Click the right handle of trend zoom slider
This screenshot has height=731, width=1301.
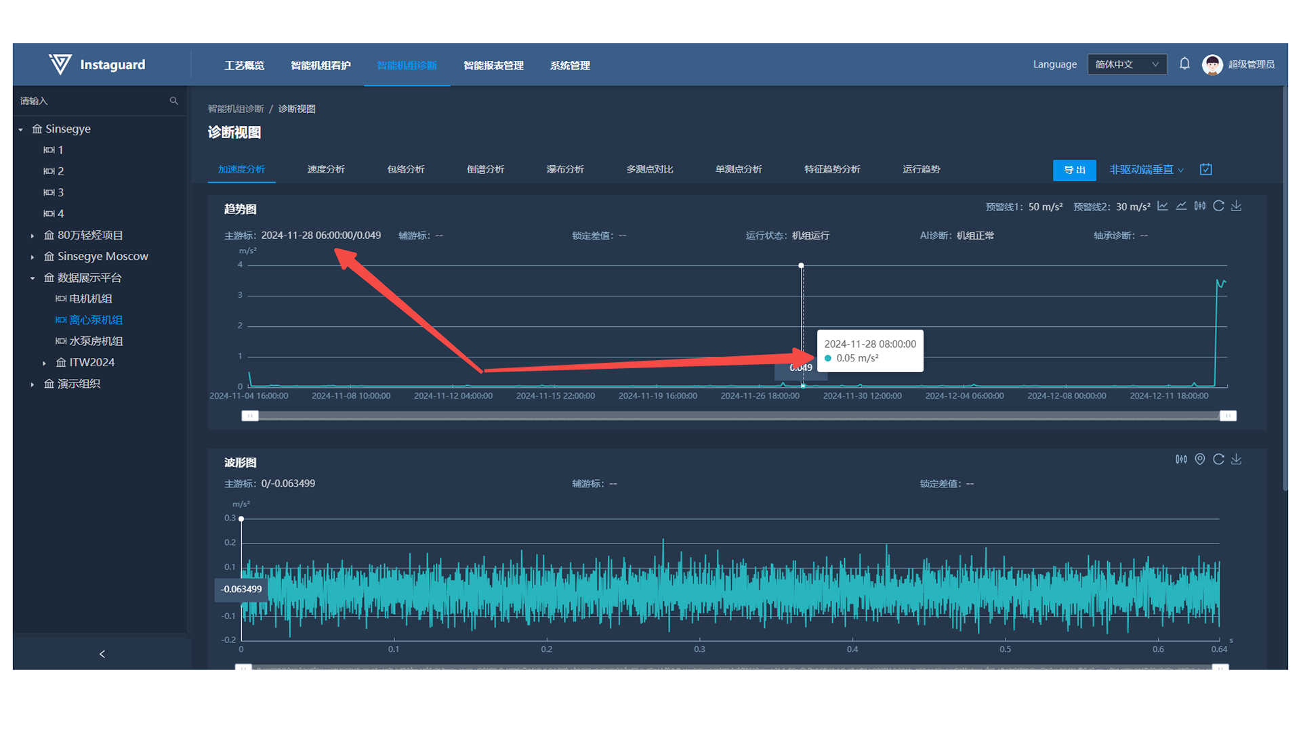click(1228, 416)
